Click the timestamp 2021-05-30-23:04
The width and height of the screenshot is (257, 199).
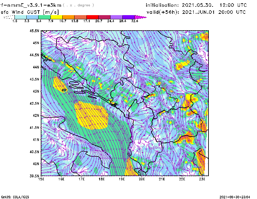235,197
